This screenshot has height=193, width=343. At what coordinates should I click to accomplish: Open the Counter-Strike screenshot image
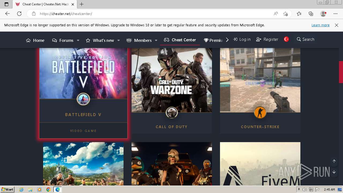click(260, 80)
